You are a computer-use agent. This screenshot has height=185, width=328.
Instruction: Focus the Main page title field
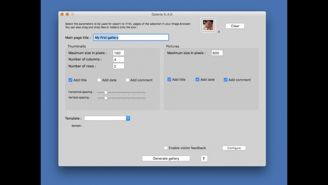131,37
